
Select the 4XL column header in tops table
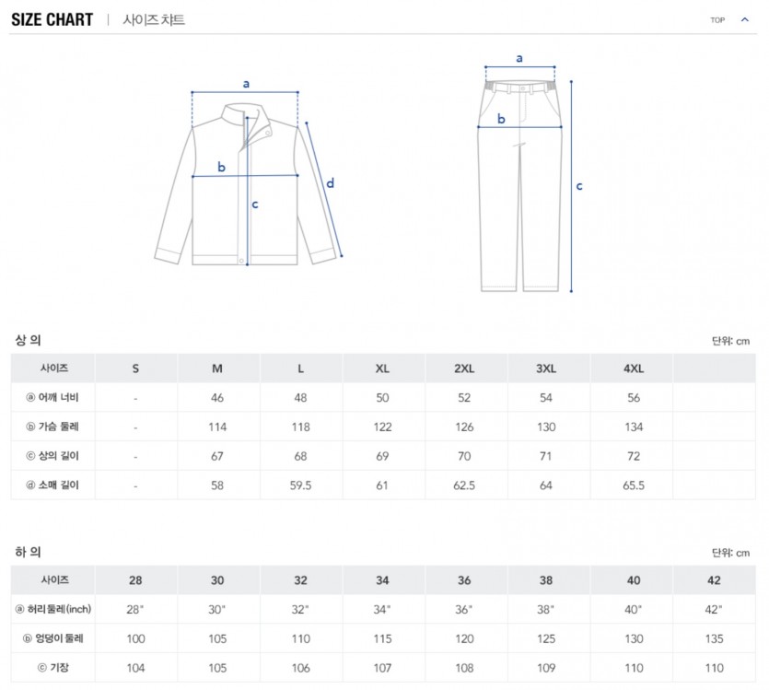pyautogui.click(x=634, y=368)
